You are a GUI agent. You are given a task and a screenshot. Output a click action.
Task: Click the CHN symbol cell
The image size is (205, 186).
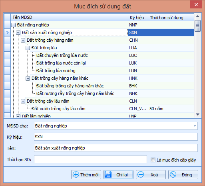(x=138, y=40)
